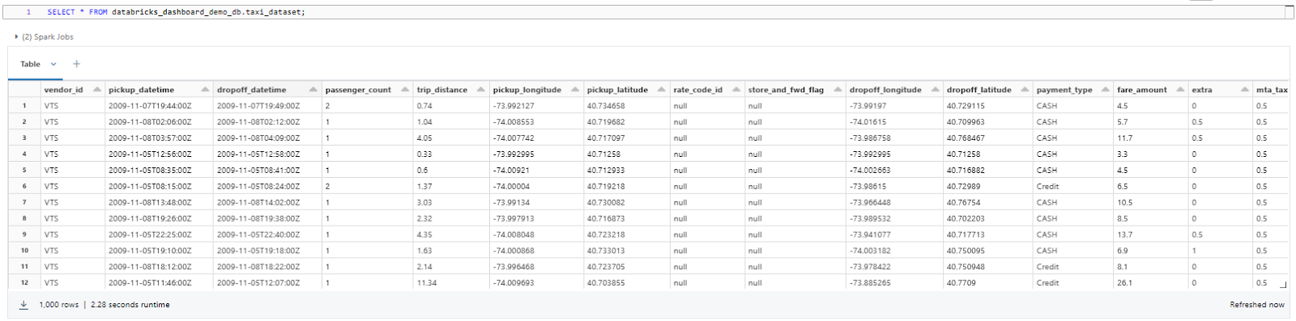This screenshot has width=1296, height=321.
Task: Select the extra cell with value 1 in row 10
Action: coord(1221,251)
